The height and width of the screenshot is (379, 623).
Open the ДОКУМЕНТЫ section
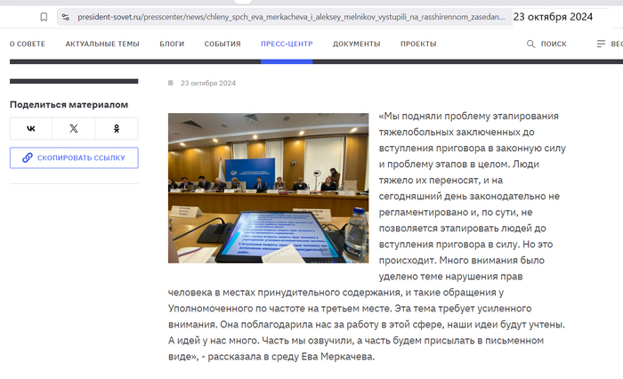[x=356, y=44]
